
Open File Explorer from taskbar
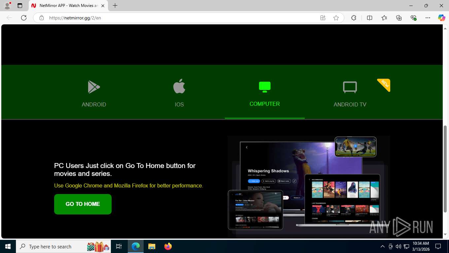[x=152, y=246]
